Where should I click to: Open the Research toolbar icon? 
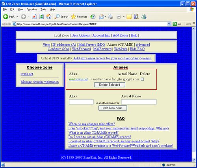(x=136, y=17)
